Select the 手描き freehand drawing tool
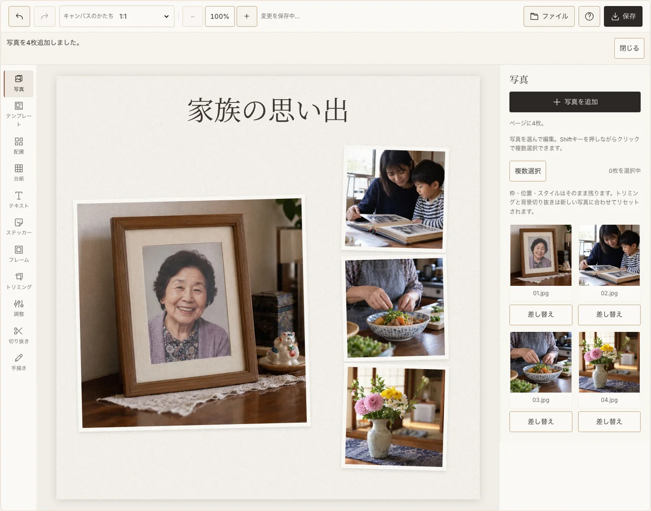Viewport: 651px width, 511px height. pyautogui.click(x=19, y=362)
